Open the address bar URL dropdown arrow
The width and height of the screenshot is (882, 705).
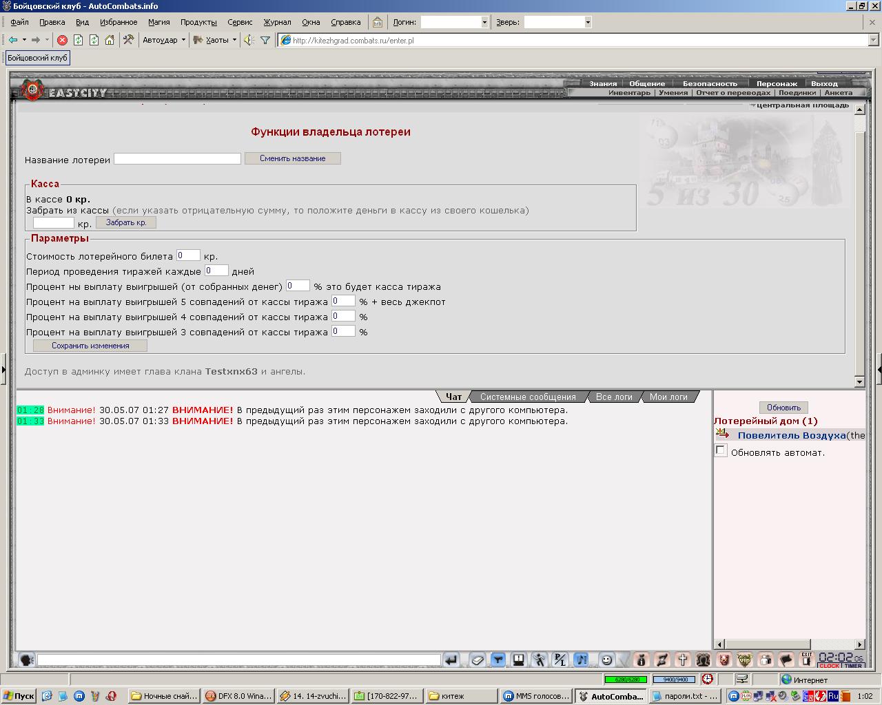pyautogui.click(x=873, y=41)
